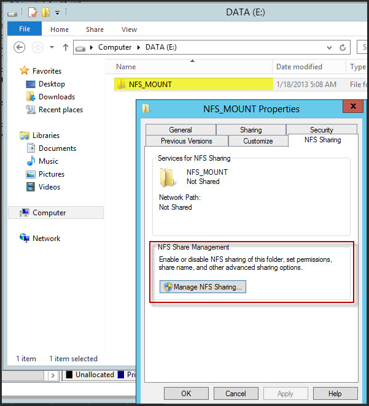The height and width of the screenshot is (406, 369).
Task: Click the Documents library icon
Action: point(31,148)
